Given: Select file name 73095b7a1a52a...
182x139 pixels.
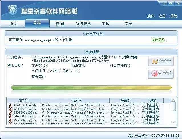Looking at the screenshot, I should click(27, 109).
